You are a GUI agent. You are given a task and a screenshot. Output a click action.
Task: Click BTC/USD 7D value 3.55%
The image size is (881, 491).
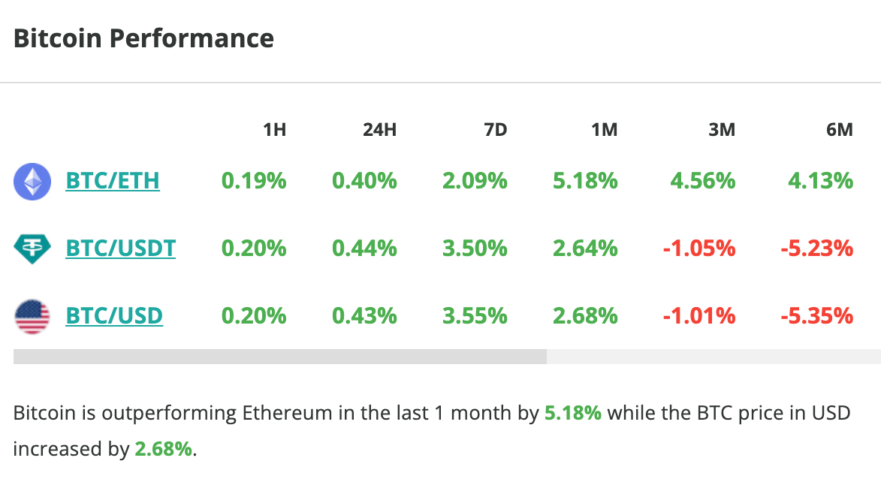point(475,315)
